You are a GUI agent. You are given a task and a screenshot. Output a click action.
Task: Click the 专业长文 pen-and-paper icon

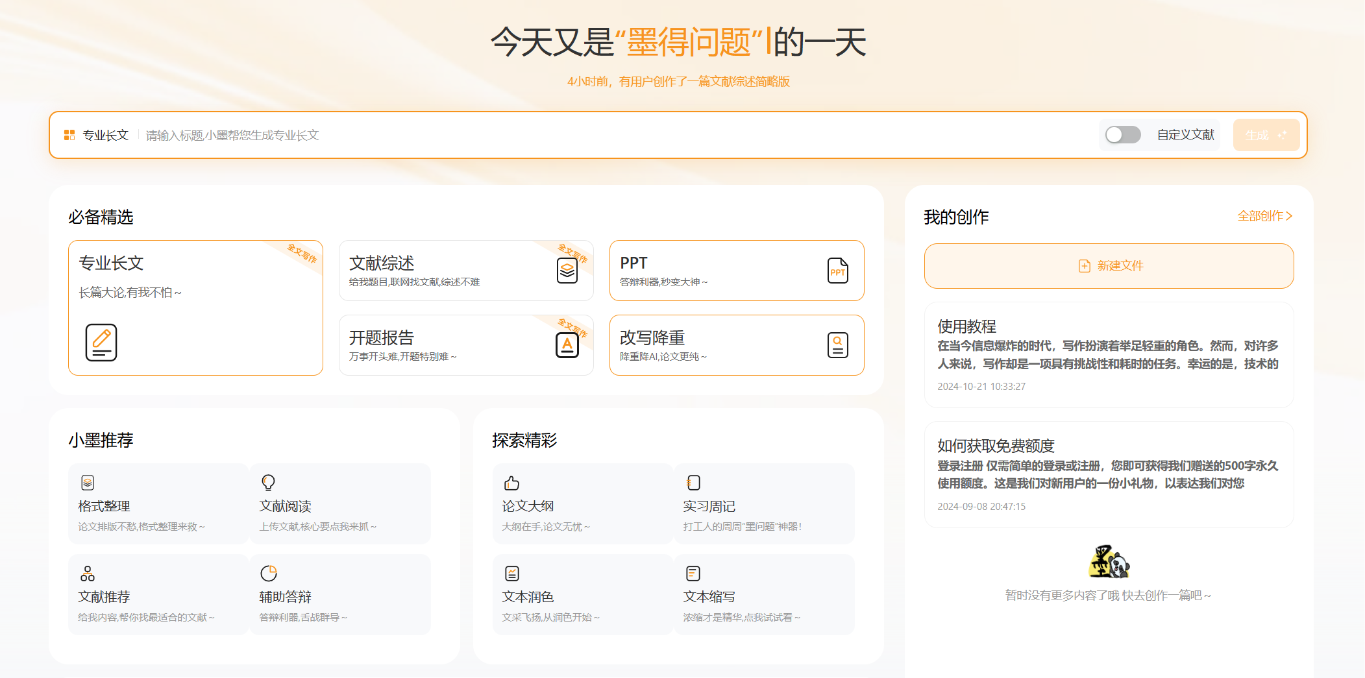(101, 343)
